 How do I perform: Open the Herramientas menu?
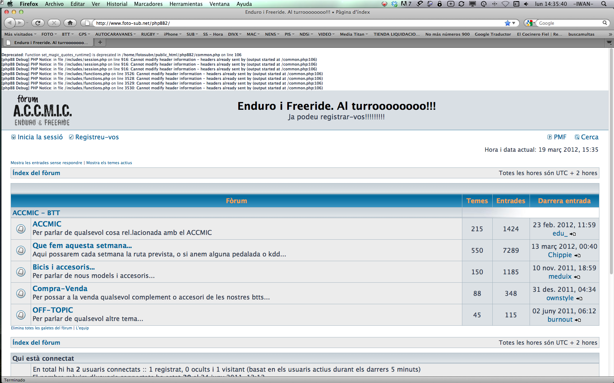pos(186,4)
